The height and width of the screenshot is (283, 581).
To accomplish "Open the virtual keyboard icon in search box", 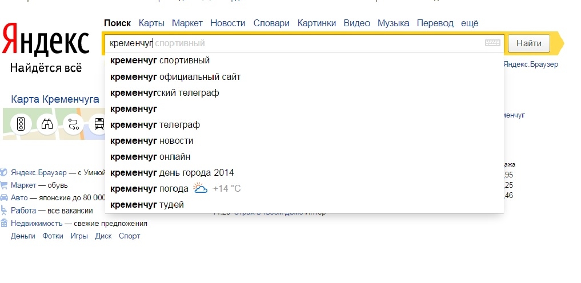I will click(492, 43).
